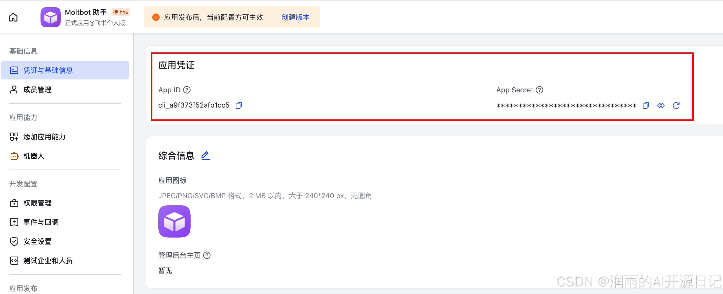The width and height of the screenshot is (723, 294).
Task: Select the home icon in top left
Action: pos(13,17)
